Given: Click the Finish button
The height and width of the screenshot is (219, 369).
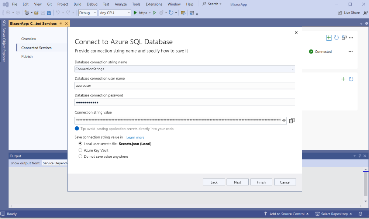Looking at the screenshot, I should pyautogui.click(x=261, y=182).
